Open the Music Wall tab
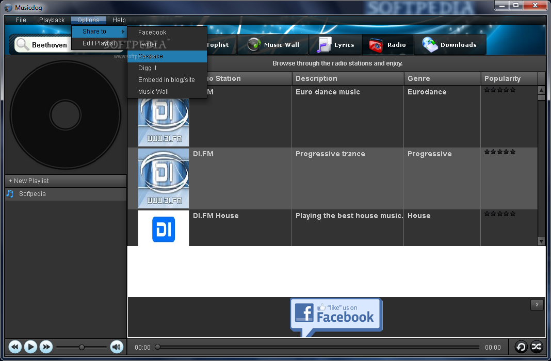Screen dimensions: 551x361 [273, 44]
